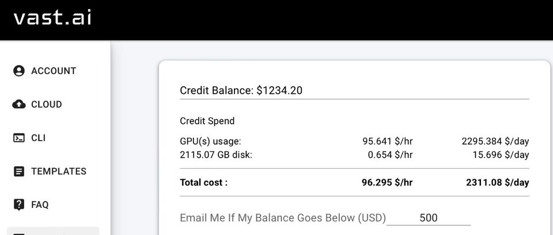The height and width of the screenshot is (235, 553).
Task: Click the CLI terminal icon
Action: pyautogui.click(x=18, y=138)
